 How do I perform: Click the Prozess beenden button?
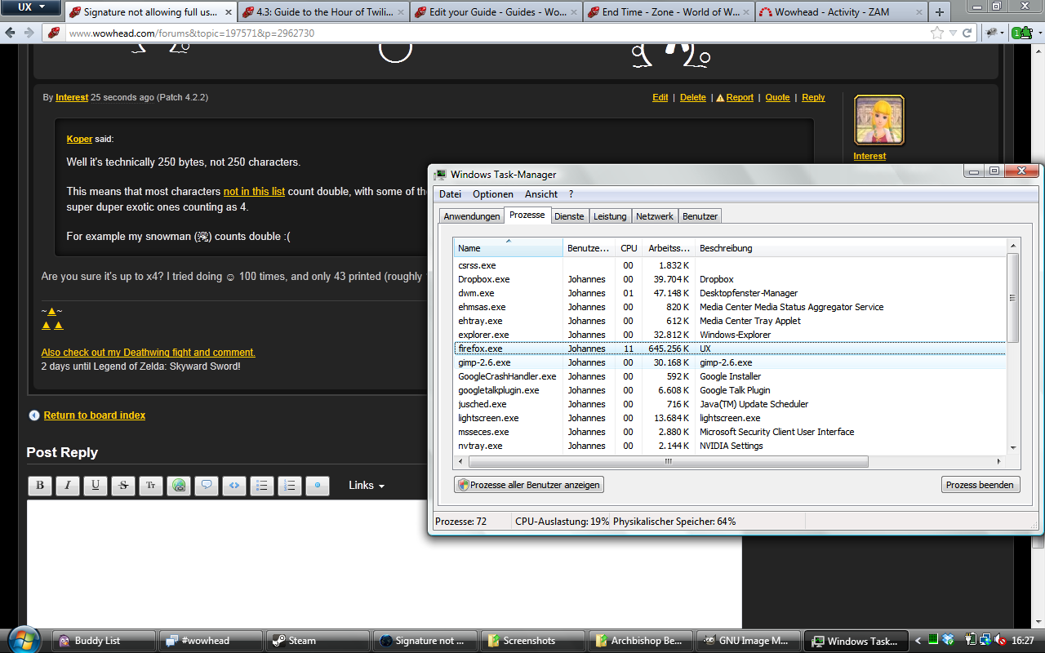pos(980,485)
